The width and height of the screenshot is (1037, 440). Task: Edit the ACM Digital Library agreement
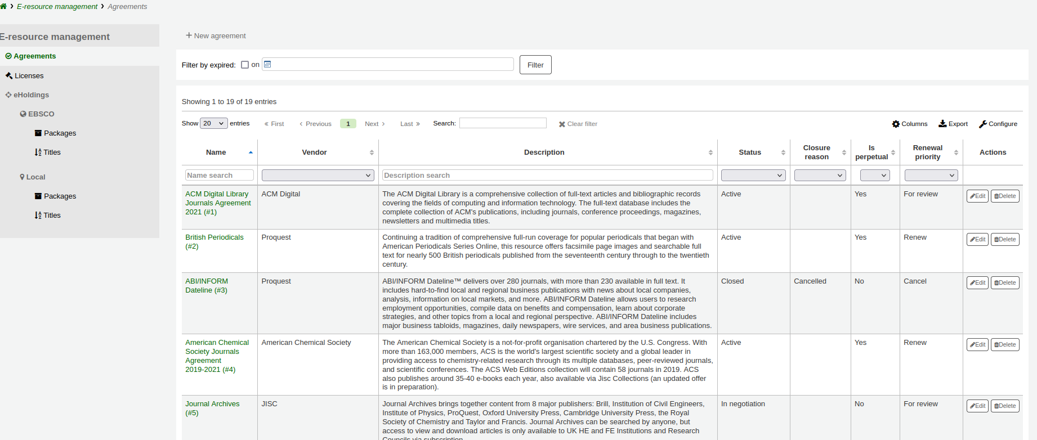pos(977,196)
